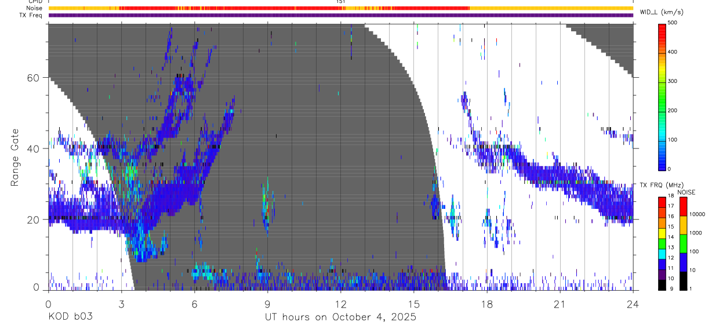Click x-axis tick label 6
This screenshot has height=329, width=712.
coord(194,303)
